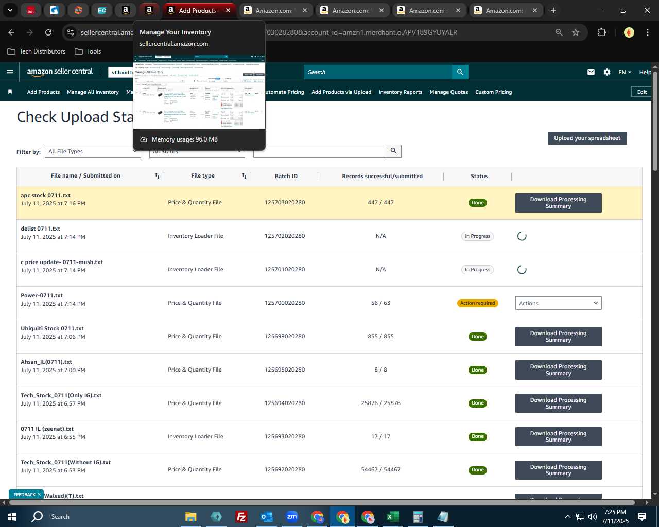659x527 pixels.
Task: Sort by File name / Submitted on
Action: pyautogui.click(x=157, y=176)
